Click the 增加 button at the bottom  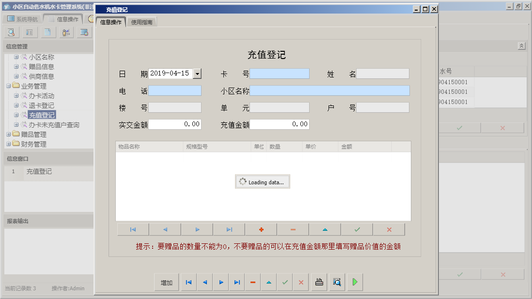pyautogui.click(x=166, y=282)
